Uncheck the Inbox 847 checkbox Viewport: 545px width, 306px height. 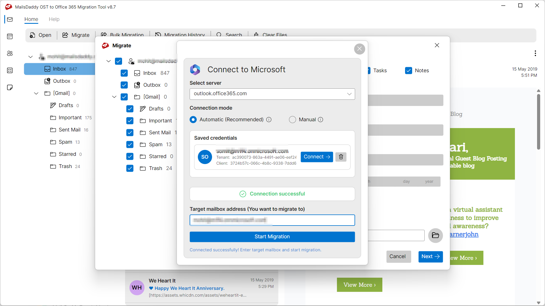click(x=124, y=73)
